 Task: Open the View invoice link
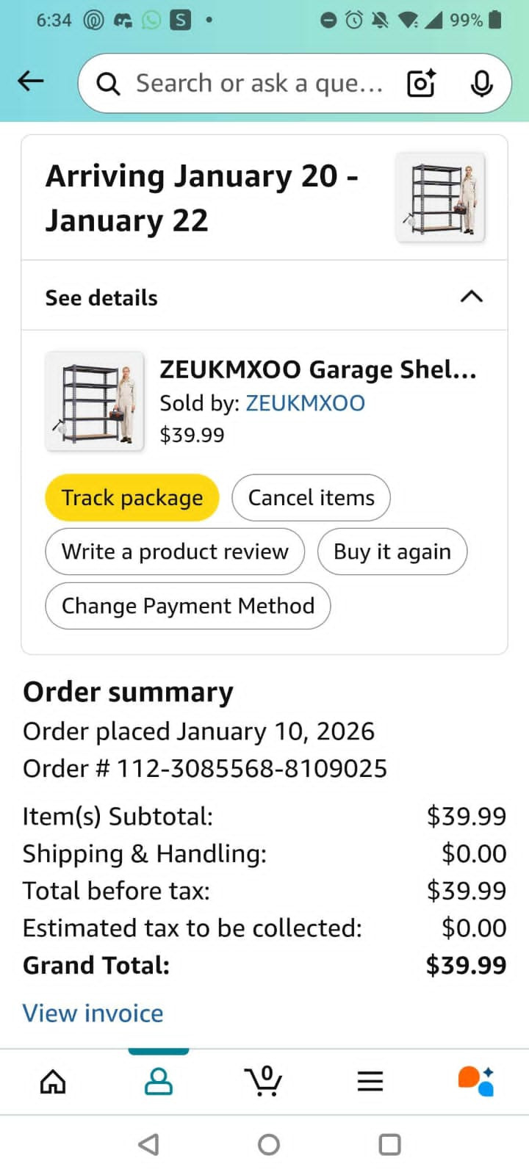pyautogui.click(x=93, y=1013)
